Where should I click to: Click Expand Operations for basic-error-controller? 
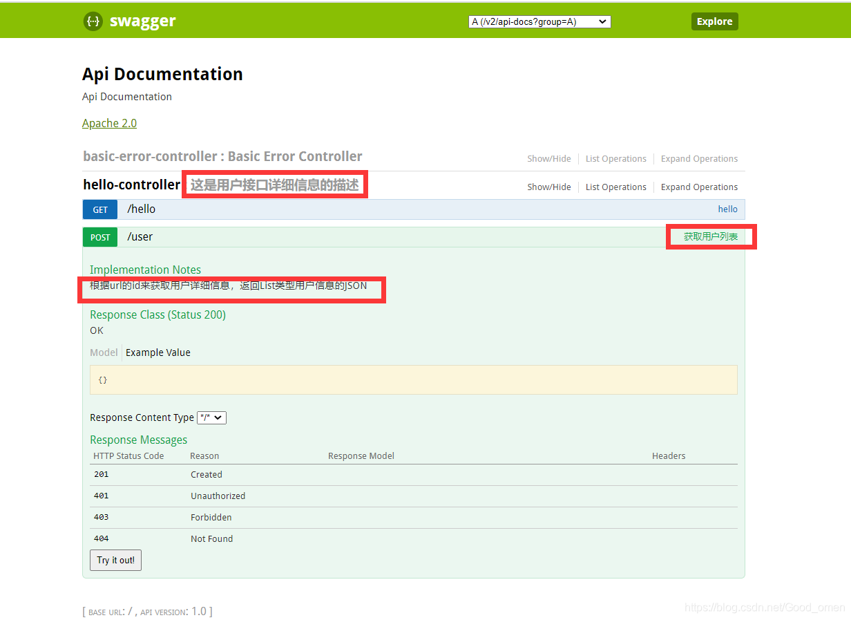pos(699,158)
